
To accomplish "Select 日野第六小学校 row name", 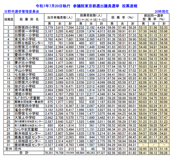I will click(x=27, y=82).
